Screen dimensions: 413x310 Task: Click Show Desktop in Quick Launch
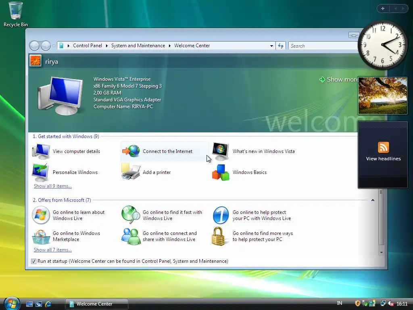[x=29, y=304]
